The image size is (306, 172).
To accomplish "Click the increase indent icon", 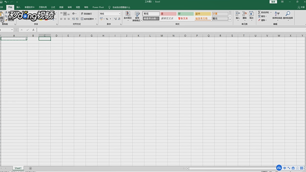I will pos(77,19).
